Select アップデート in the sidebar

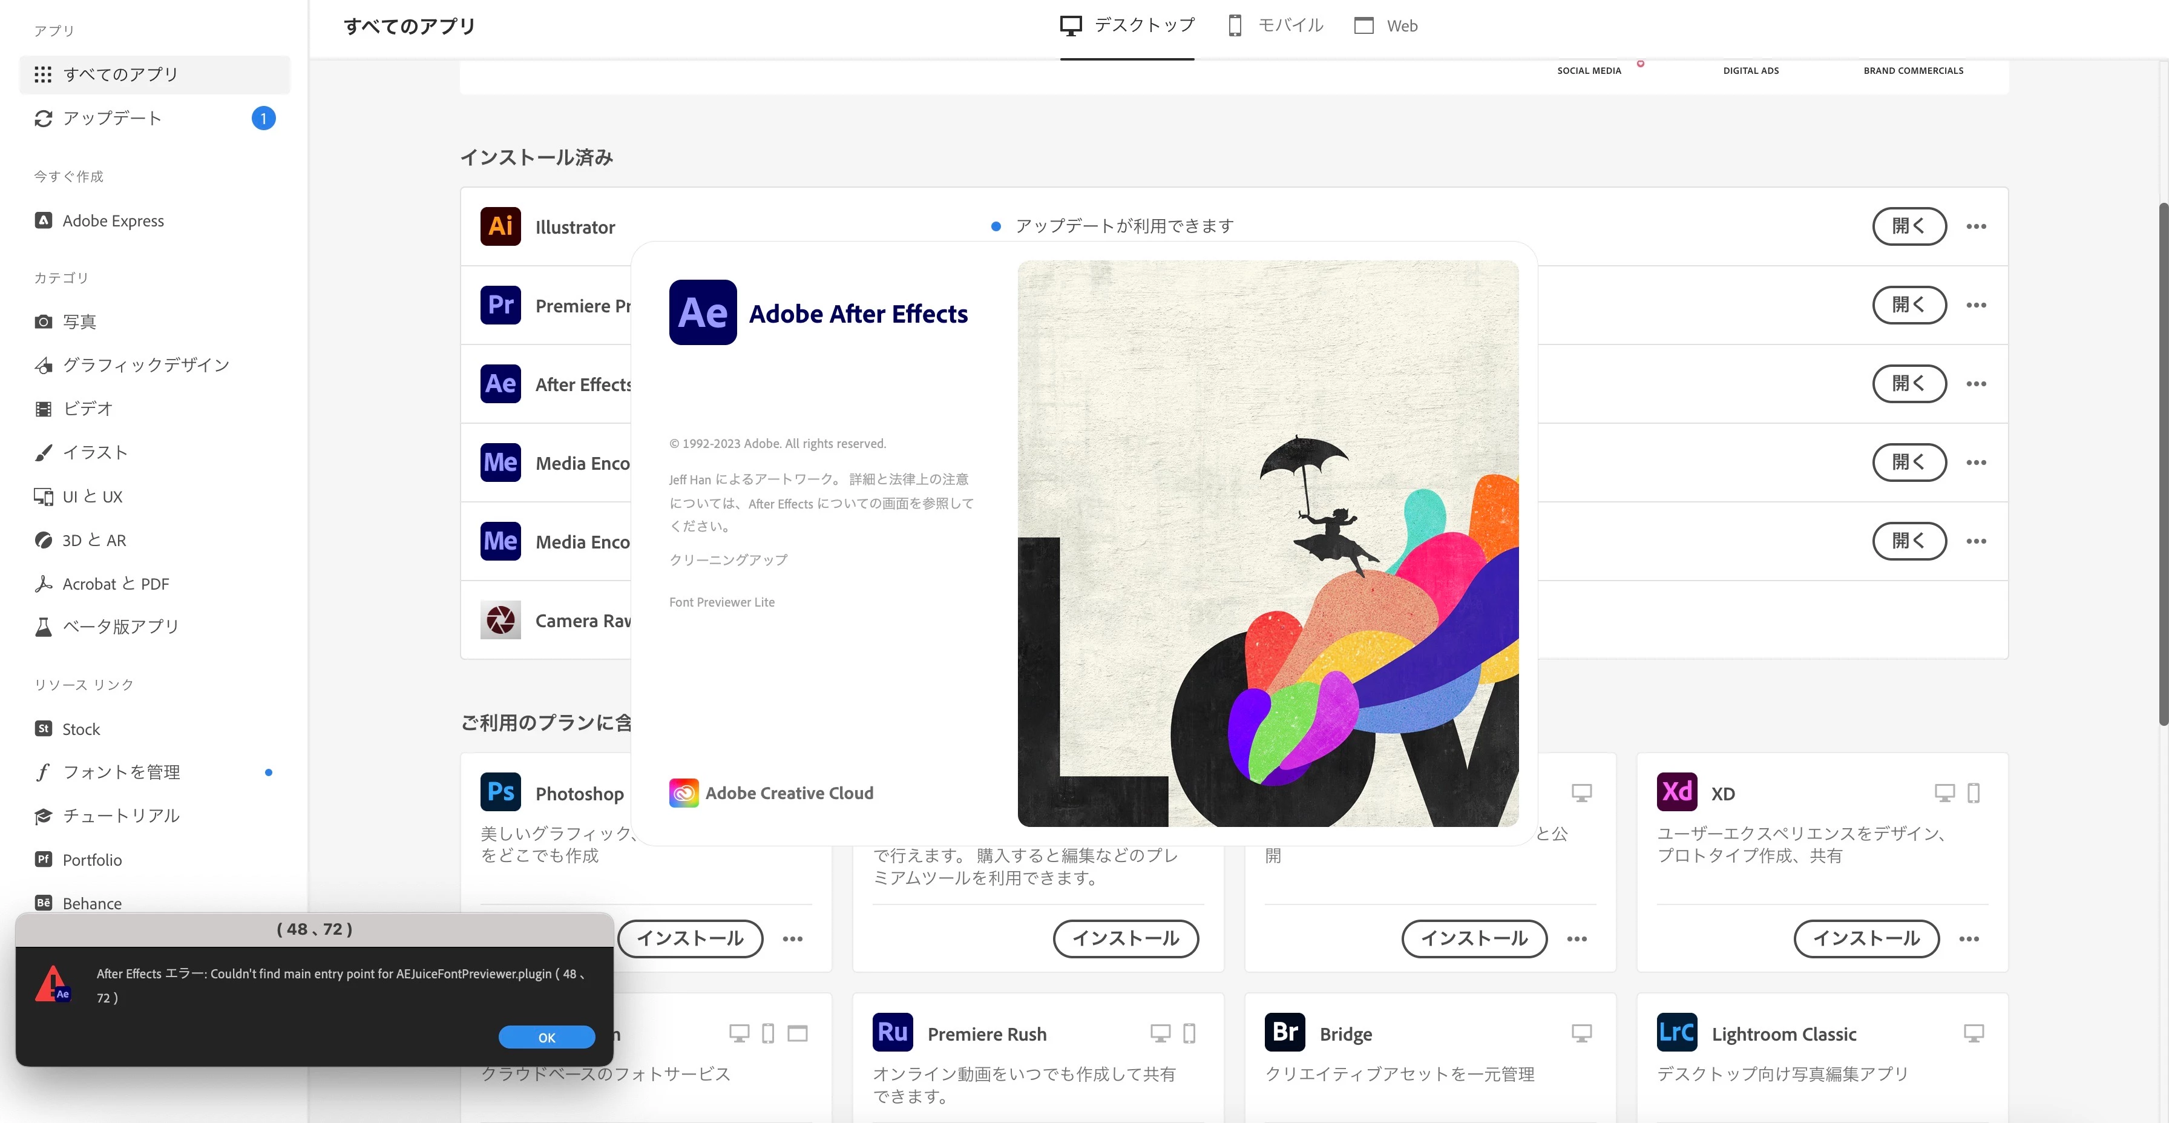click(x=112, y=118)
